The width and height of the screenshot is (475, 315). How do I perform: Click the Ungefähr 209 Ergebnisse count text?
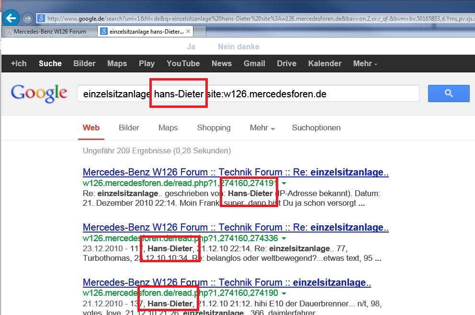(x=157, y=151)
